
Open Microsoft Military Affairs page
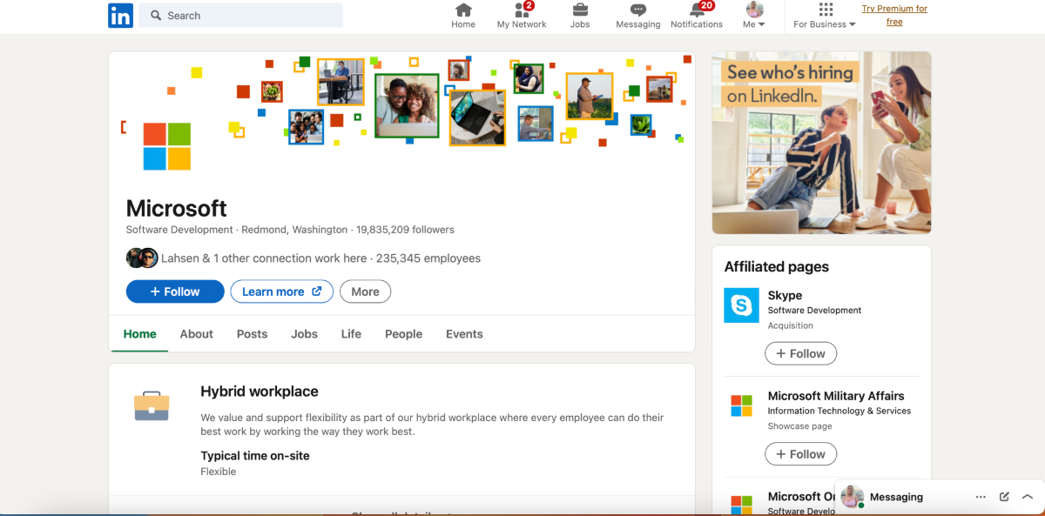point(836,396)
